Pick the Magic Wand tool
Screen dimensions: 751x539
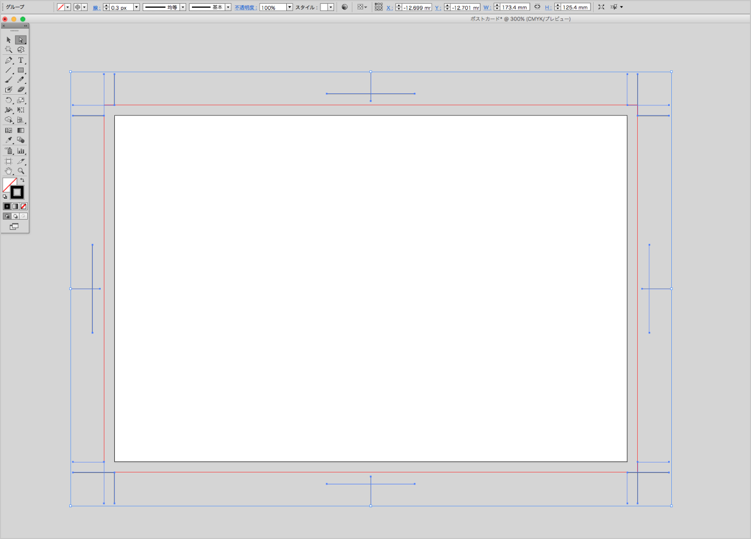(x=8, y=50)
